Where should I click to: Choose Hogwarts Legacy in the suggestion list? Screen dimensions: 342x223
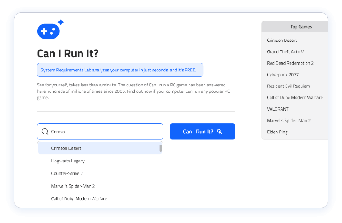[x=99, y=161]
